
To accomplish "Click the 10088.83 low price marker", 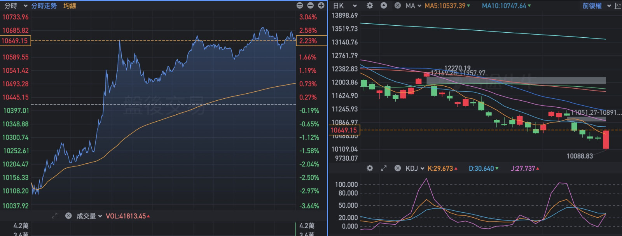I will 580,156.
